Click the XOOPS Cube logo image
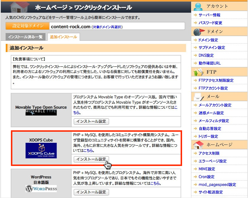The image size is (248, 198). point(41,150)
